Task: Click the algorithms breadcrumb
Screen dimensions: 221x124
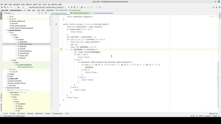Action: (x=50, y=10)
